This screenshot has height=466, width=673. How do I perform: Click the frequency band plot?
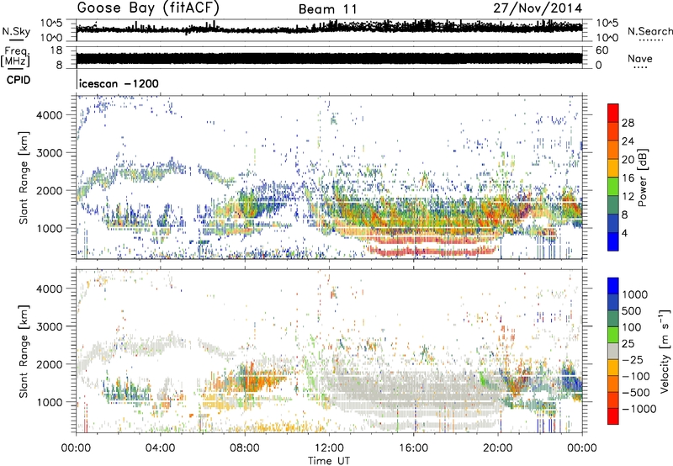329,59
